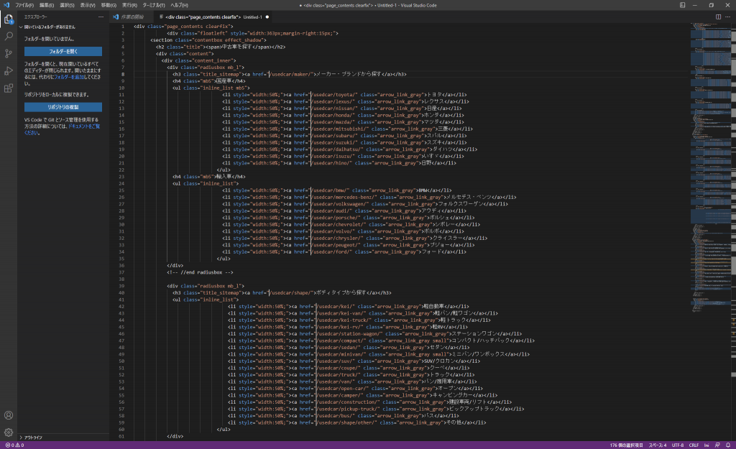Image resolution: width=736 pixels, height=449 pixels.
Task: Open the Search view in the activity bar
Action: point(9,36)
